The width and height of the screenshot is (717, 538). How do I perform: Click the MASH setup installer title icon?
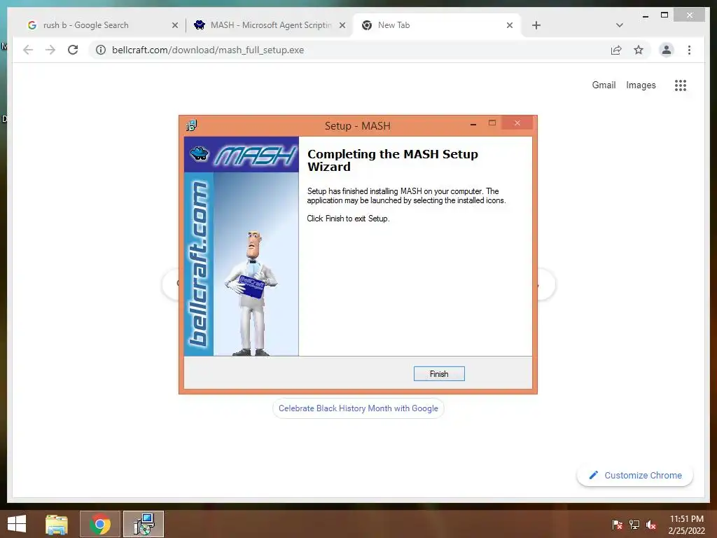[192, 125]
